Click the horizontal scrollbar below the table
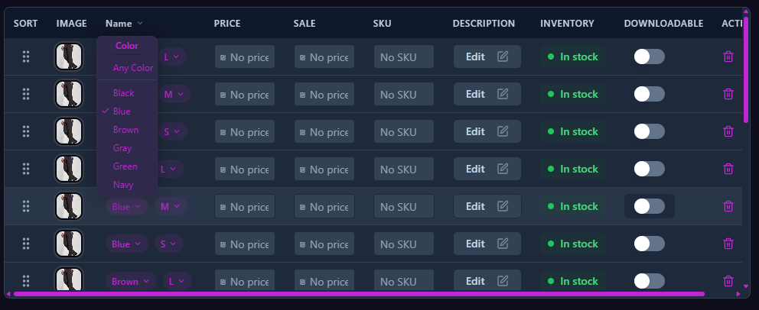The image size is (759, 310). click(358, 293)
